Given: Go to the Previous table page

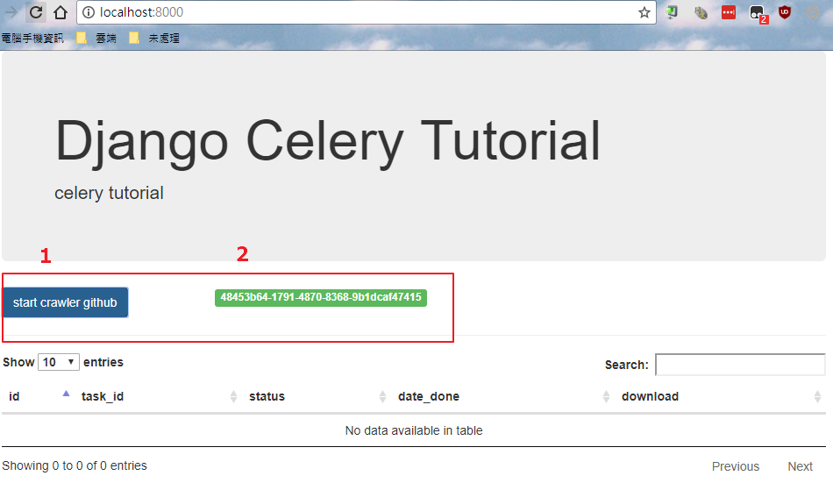Looking at the screenshot, I should pyautogui.click(x=736, y=466).
